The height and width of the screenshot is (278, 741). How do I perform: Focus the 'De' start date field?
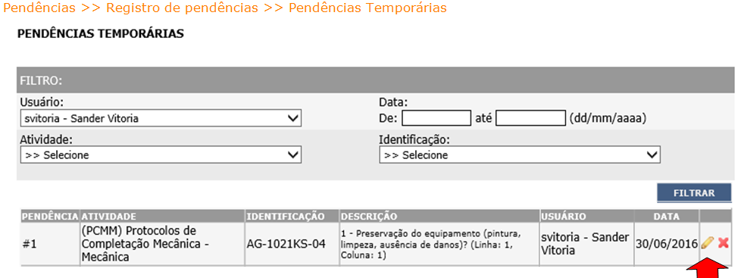click(436, 118)
